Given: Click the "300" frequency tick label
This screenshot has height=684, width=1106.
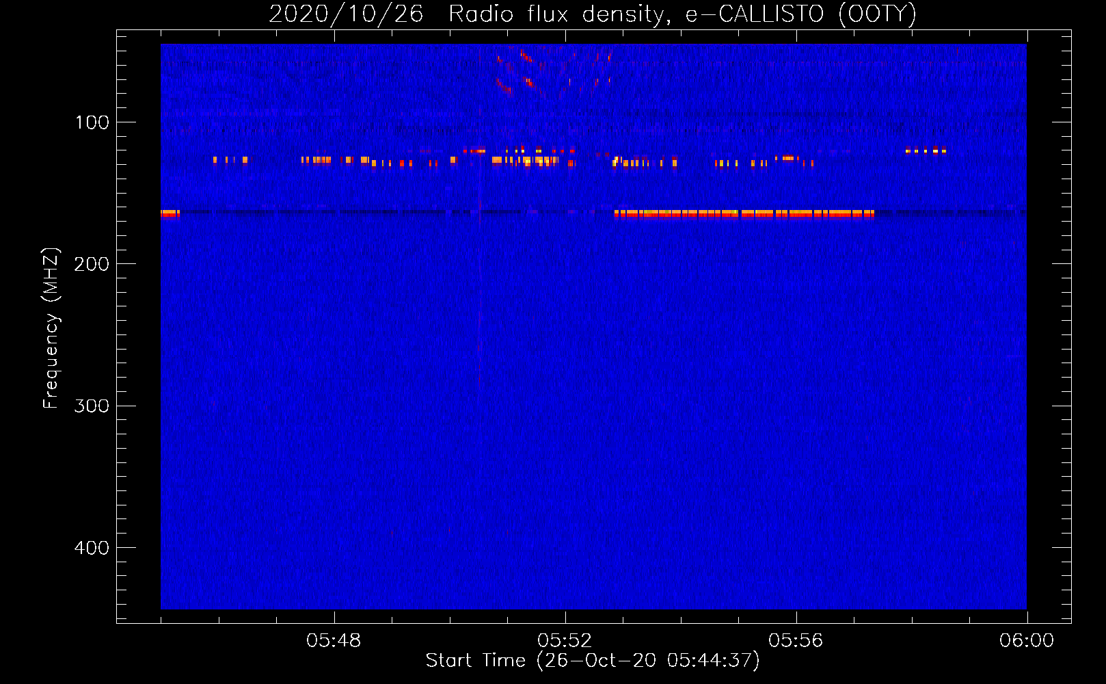Looking at the screenshot, I should (92, 406).
